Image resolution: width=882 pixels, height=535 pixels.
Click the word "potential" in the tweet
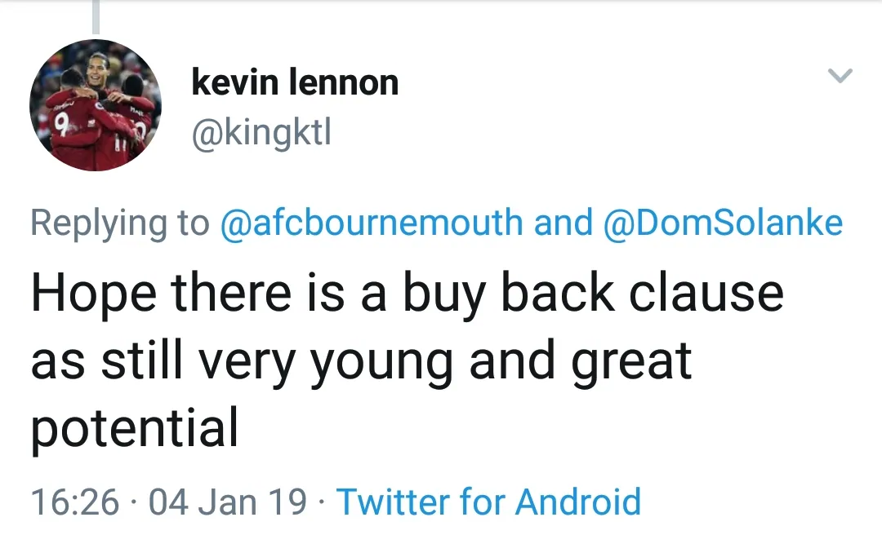coord(135,428)
